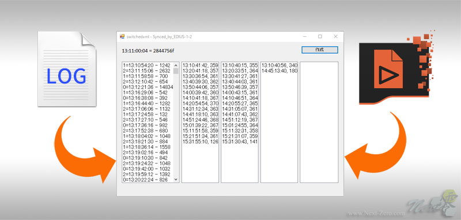
Task: Select entry 14:20:54:54, 370
Action: (x=200, y=104)
